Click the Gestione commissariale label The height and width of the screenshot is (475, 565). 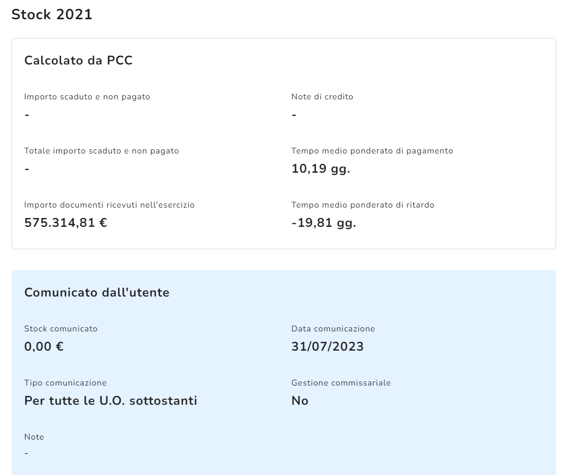tap(341, 383)
